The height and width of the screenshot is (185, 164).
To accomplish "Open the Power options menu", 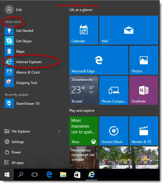I will (x=13, y=152).
